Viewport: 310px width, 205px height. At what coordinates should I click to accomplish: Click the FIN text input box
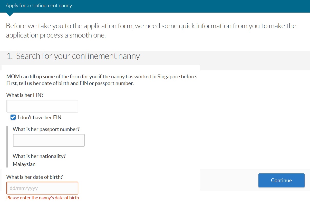tap(42, 106)
